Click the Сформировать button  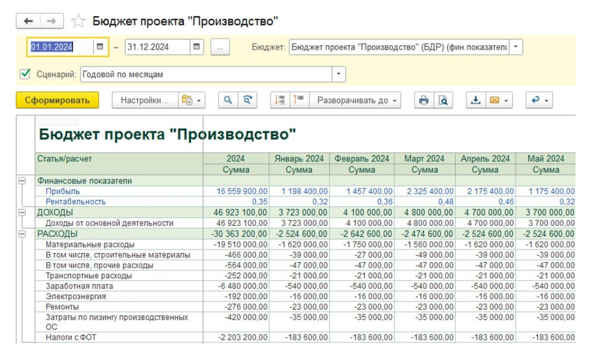click(x=57, y=100)
